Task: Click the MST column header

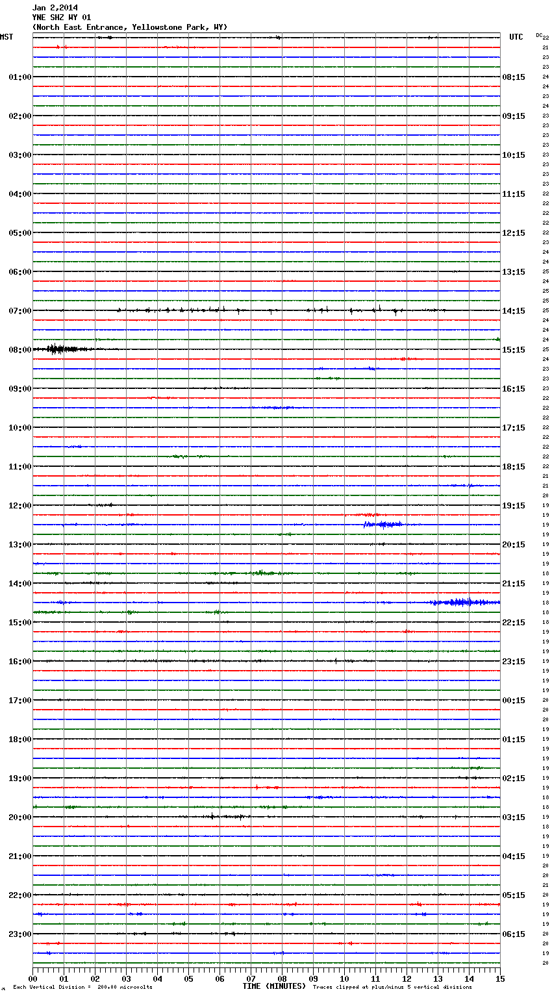Action: coord(6,37)
